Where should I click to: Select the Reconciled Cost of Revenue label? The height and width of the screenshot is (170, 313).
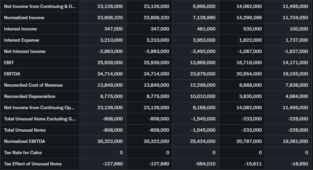pos(33,85)
